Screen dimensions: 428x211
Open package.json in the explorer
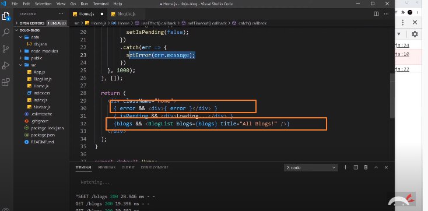pos(43,135)
